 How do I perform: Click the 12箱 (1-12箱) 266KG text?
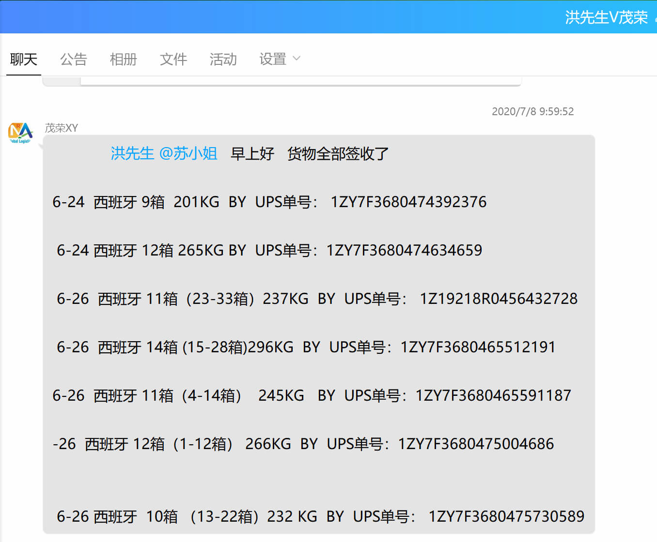coord(212,444)
